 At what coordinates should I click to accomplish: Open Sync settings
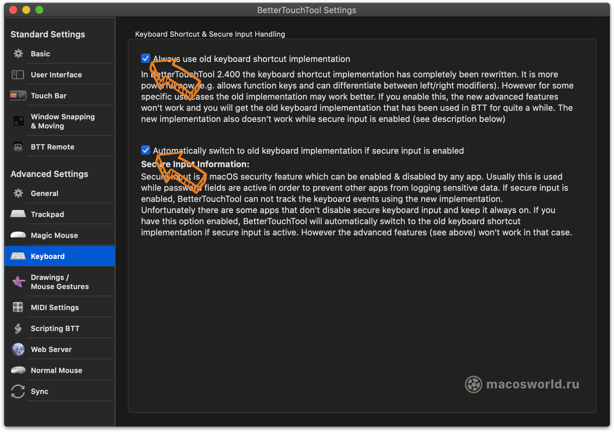(x=59, y=391)
